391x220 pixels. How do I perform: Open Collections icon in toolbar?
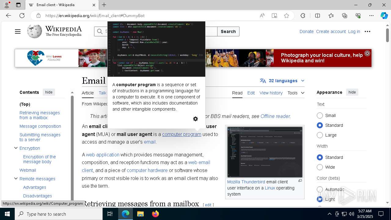(345, 16)
